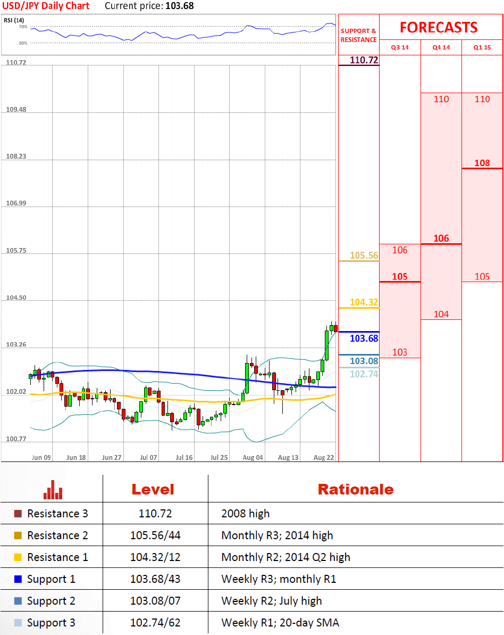Click the 110 forecast high in Q4 14
This screenshot has height=635, width=504.
coord(441,99)
